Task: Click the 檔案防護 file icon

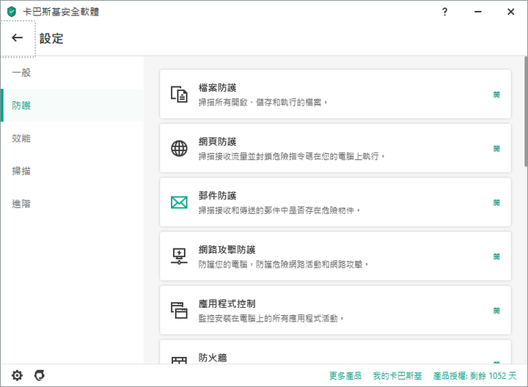Action: pos(179,95)
